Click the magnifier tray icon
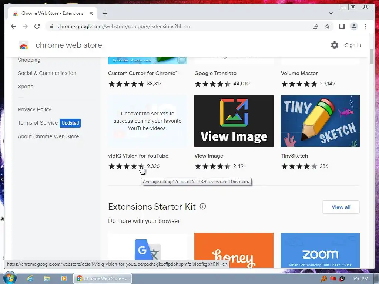 pyautogui.click(x=323, y=279)
